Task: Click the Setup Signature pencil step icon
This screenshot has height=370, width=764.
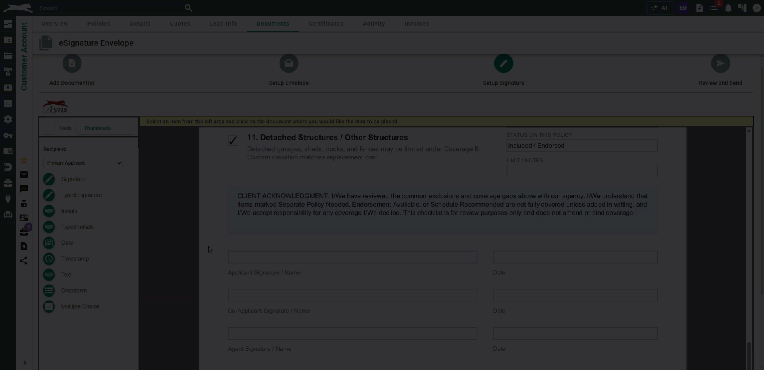Action: [x=504, y=63]
